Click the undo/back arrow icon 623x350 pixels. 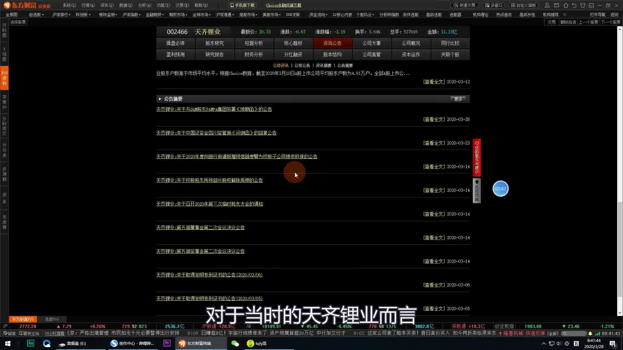(574, 5)
